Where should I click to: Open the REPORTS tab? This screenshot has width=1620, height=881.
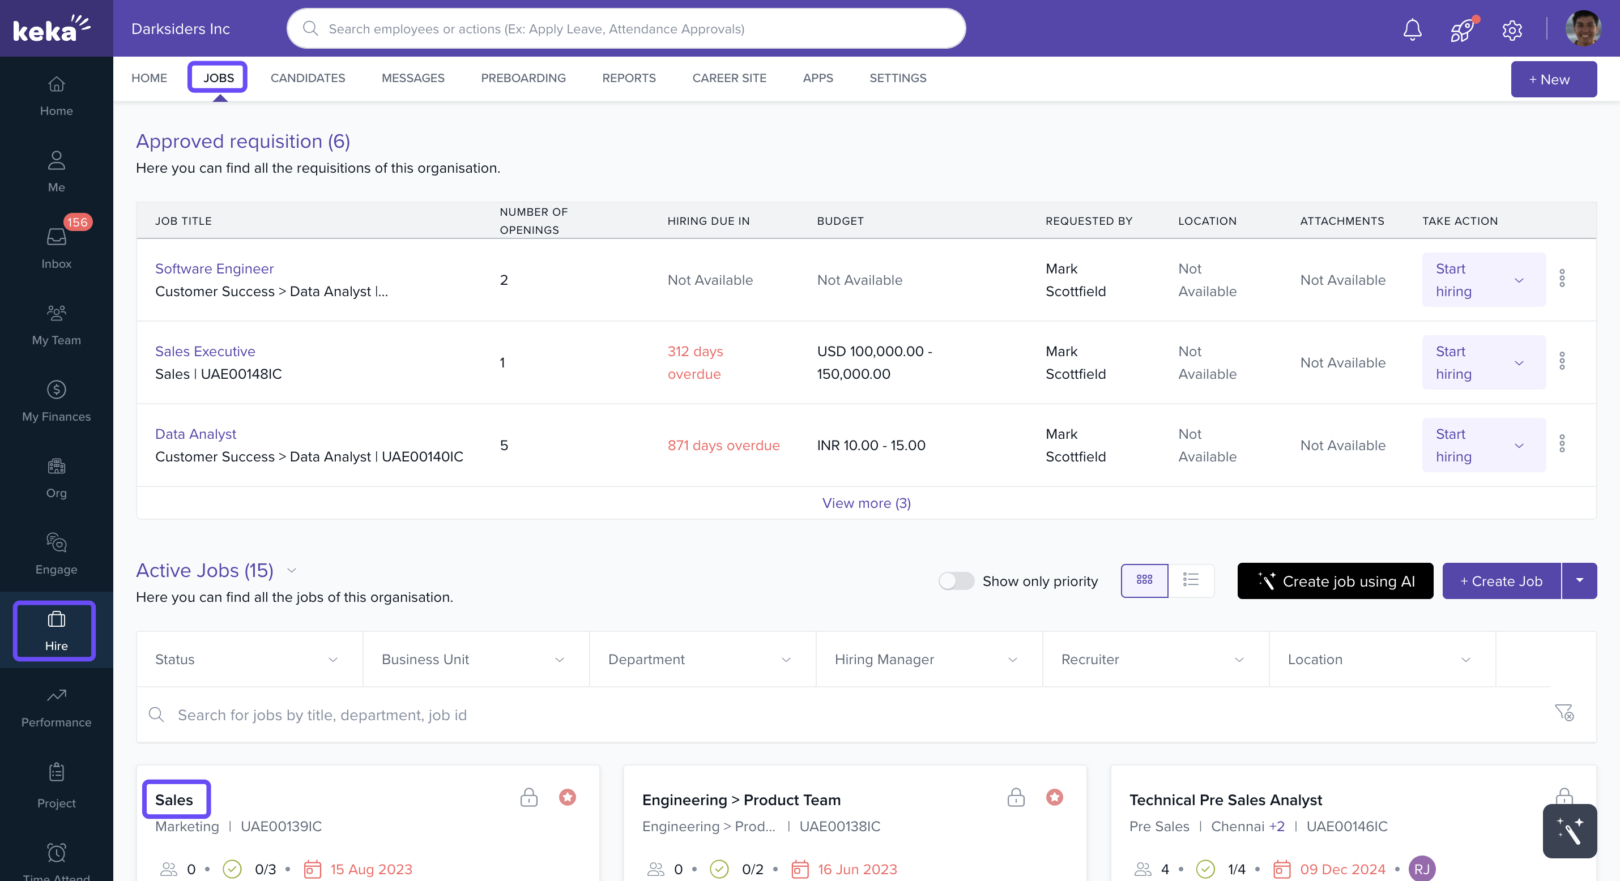click(x=628, y=78)
